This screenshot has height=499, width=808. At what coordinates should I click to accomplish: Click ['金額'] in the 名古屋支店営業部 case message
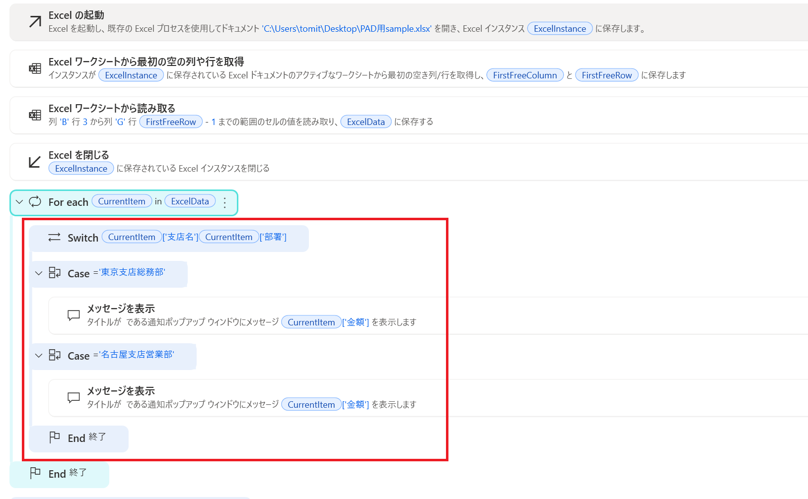356,404
